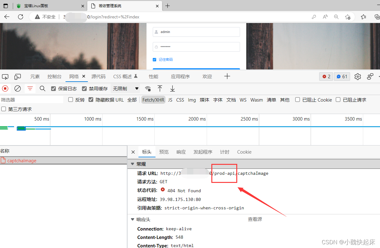This screenshot has height=248, width=380.
Task: Open the 响应 tab of the request
Action: (x=181, y=152)
